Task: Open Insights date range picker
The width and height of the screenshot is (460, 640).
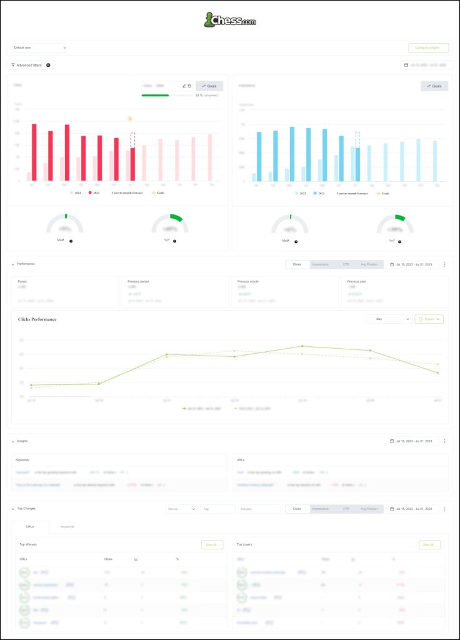Action: [x=412, y=441]
